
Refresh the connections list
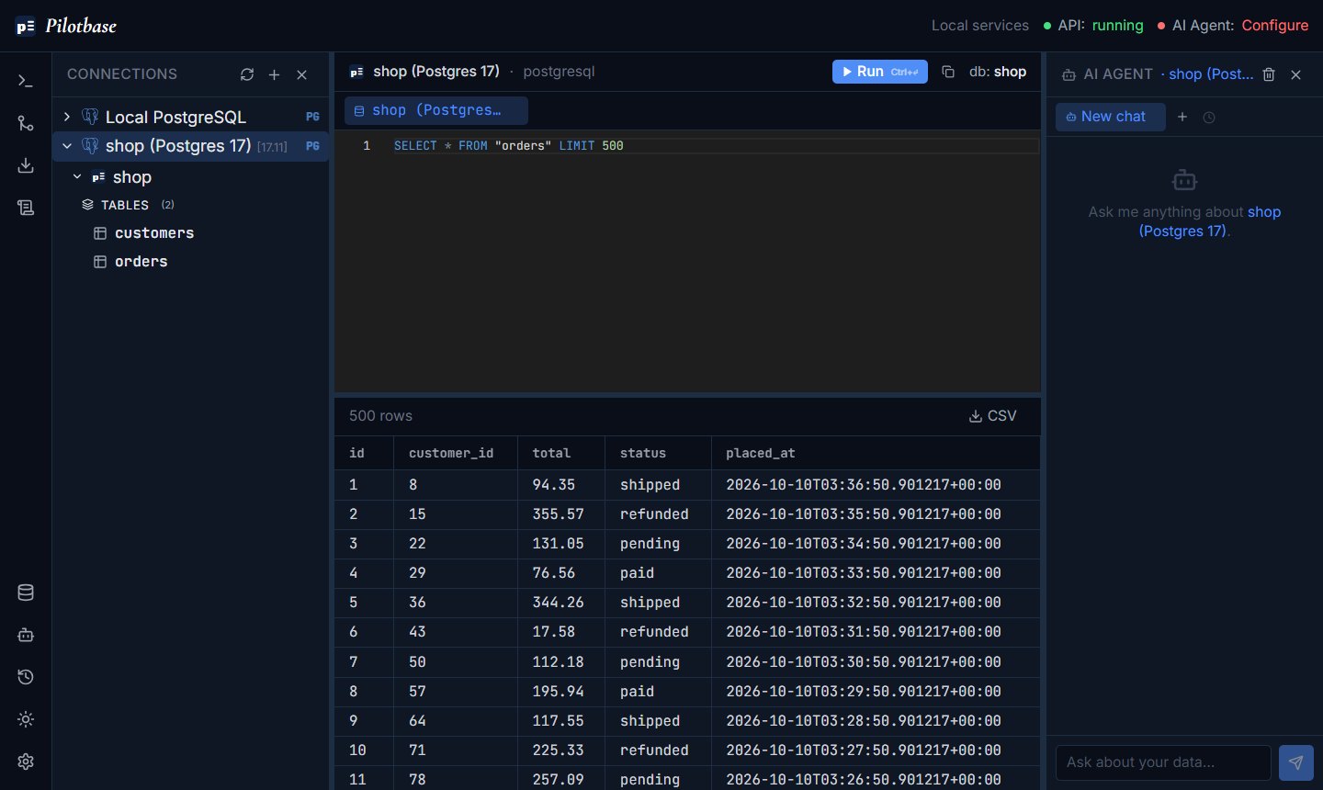click(x=247, y=74)
